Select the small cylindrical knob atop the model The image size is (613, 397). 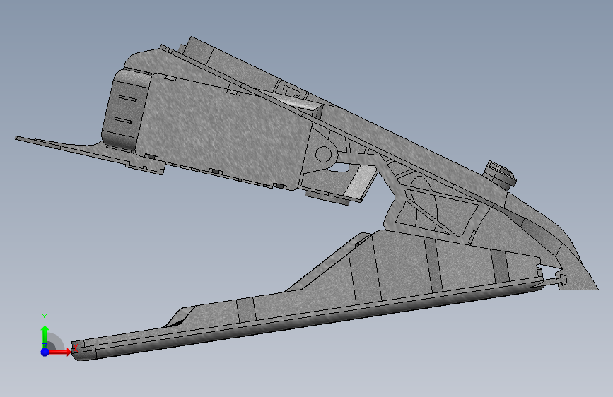[x=500, y=174]
